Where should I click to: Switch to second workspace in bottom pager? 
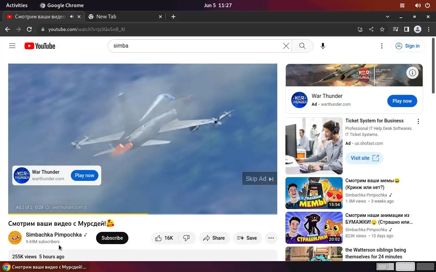(405, 267)
